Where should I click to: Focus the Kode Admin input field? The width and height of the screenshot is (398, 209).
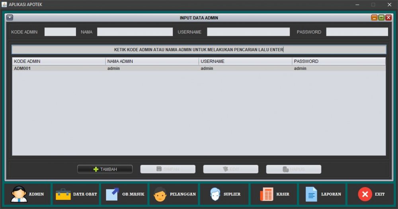pyautogui.click(x=60, y=32)
